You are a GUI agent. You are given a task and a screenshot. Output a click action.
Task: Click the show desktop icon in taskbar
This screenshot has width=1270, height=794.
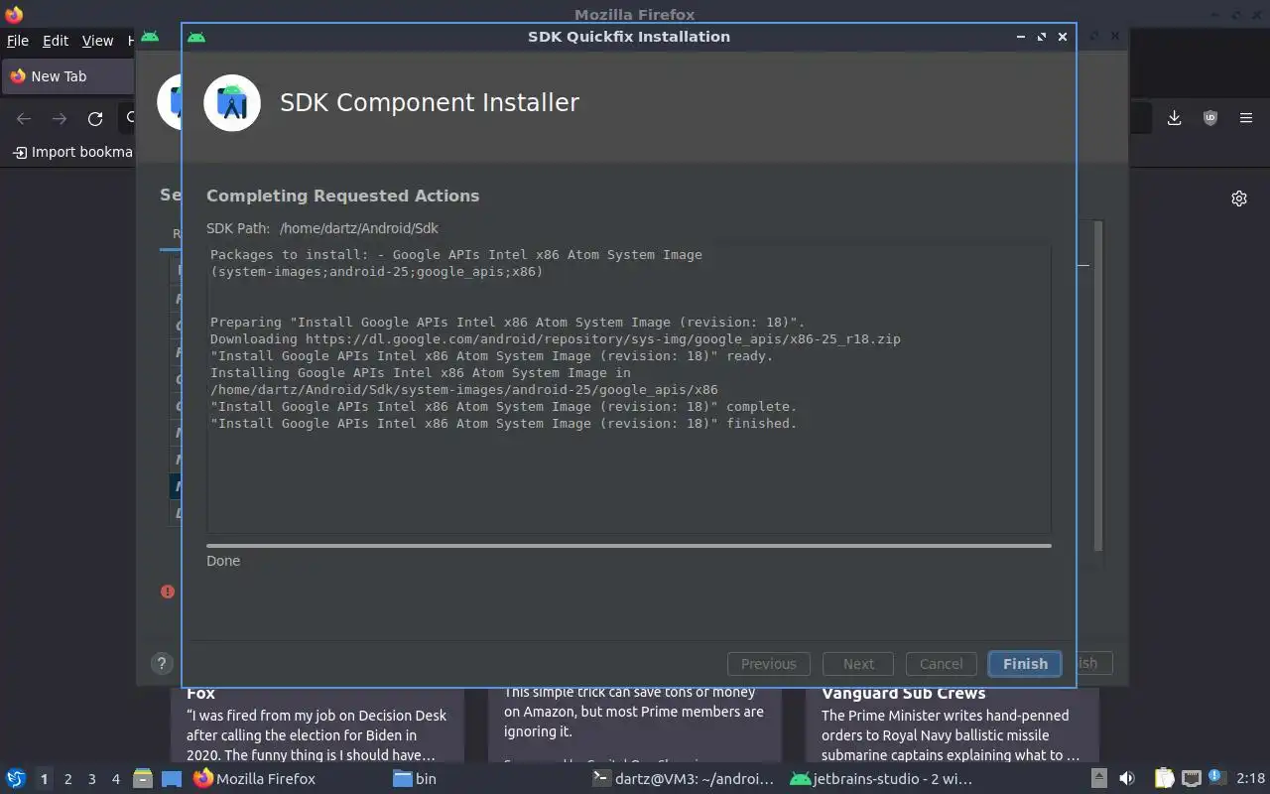[172, 779]
